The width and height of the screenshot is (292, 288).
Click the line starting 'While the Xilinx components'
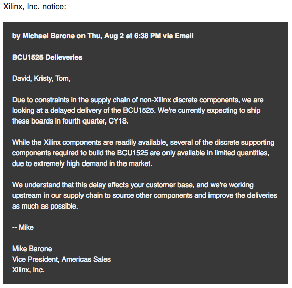(143, 143)
